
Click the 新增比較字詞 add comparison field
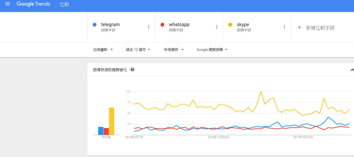coord(320,28)
